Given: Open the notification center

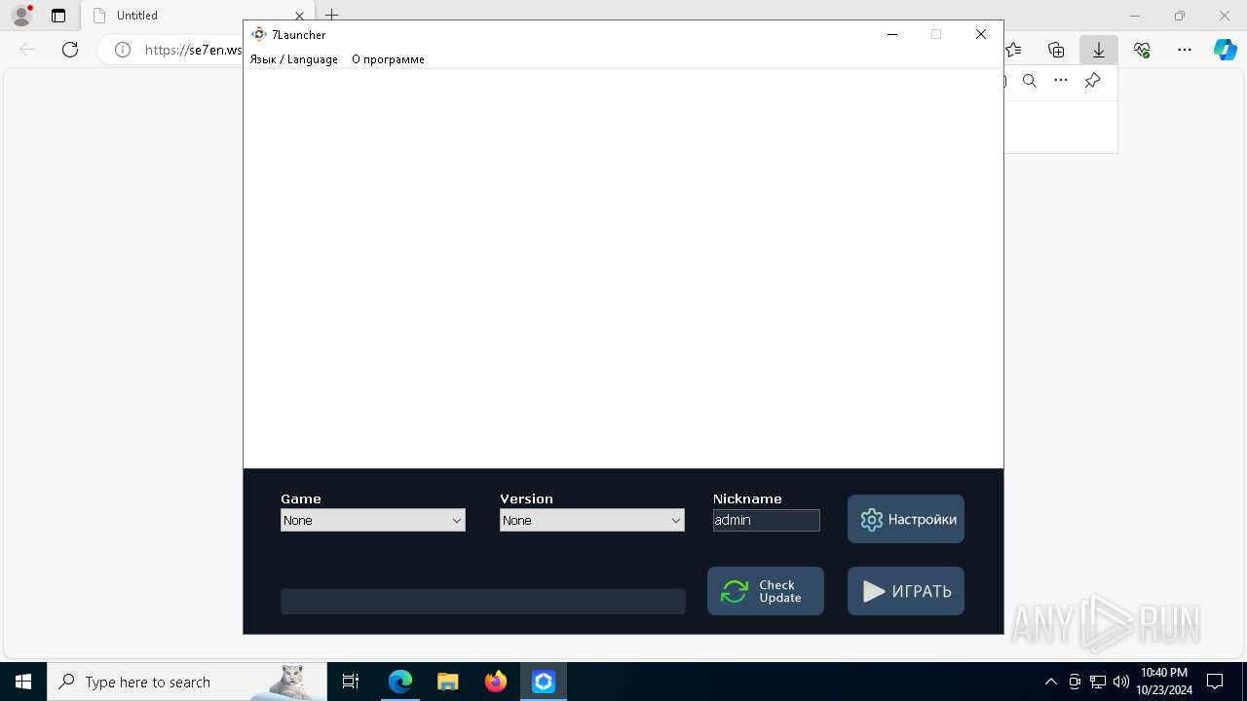Looking at the screenshot, I should point(1215,682).
